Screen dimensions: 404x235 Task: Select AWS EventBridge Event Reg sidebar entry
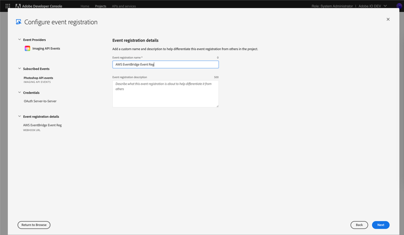point(43,125)
